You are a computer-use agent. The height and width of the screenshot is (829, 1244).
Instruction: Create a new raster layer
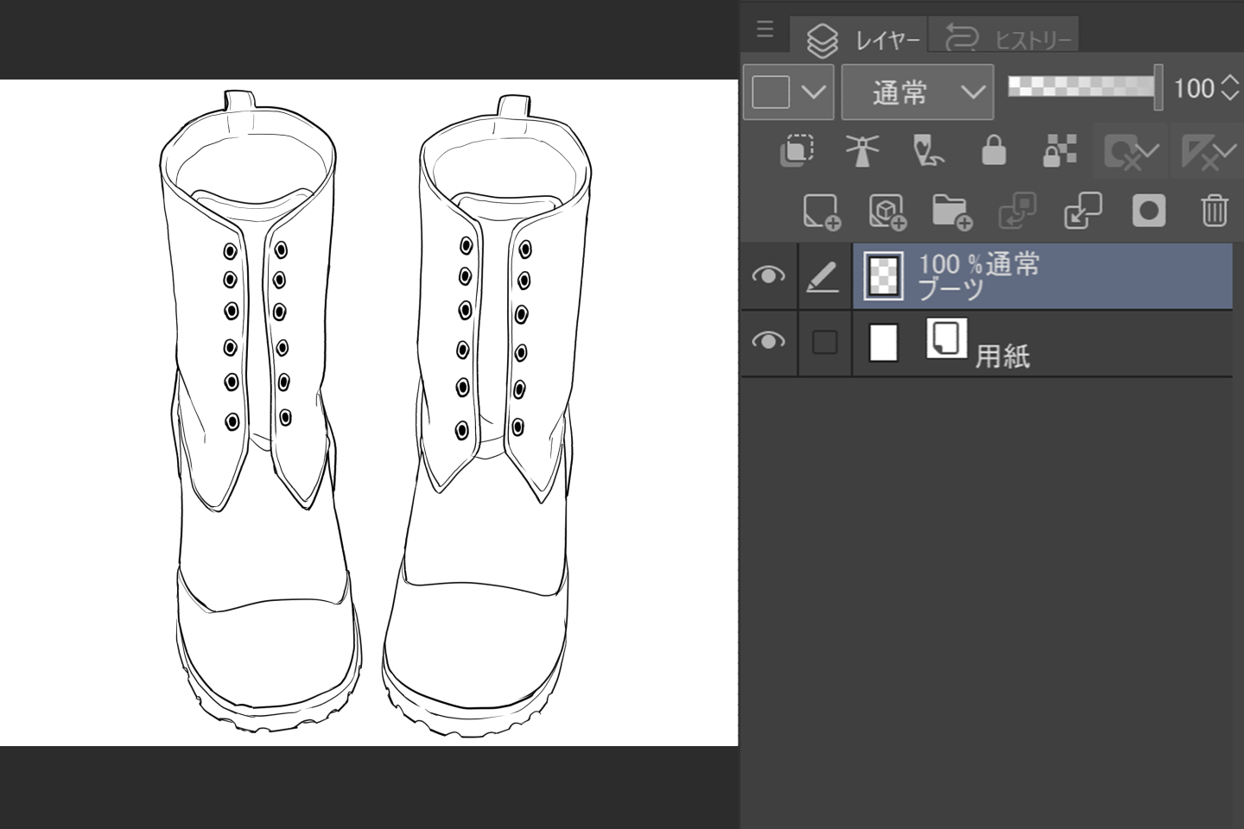[821, 212]
